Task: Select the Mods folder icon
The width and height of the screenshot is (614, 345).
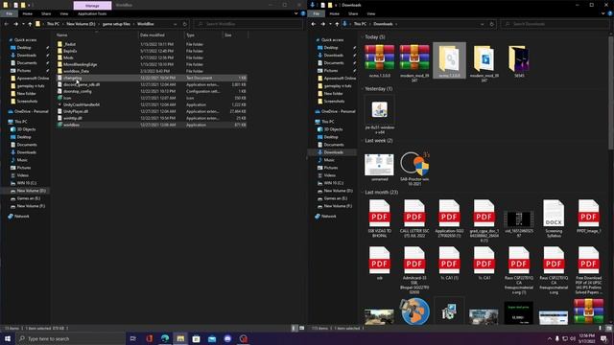Action: [x=59, y=57]
